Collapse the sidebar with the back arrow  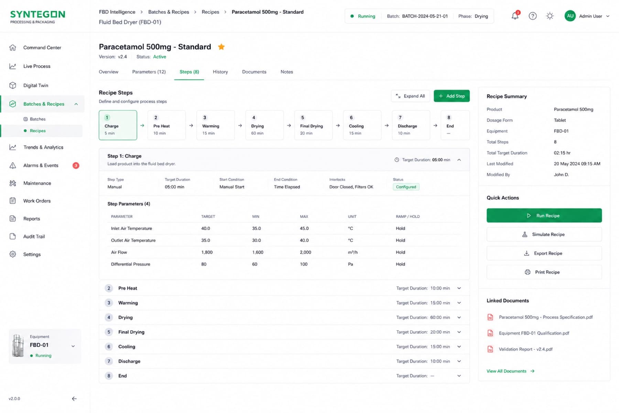[74, 399]
